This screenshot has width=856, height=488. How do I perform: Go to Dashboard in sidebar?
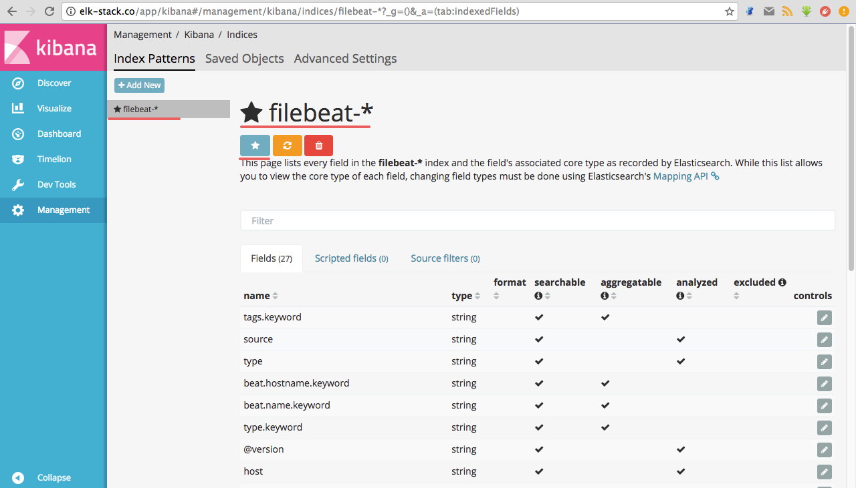(58, 134)
